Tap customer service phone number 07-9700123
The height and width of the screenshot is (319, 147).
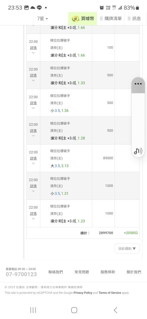click(x=21, y=274)
